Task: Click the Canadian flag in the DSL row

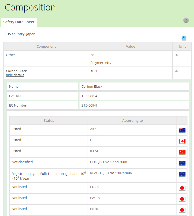Action: pos(182,141)
